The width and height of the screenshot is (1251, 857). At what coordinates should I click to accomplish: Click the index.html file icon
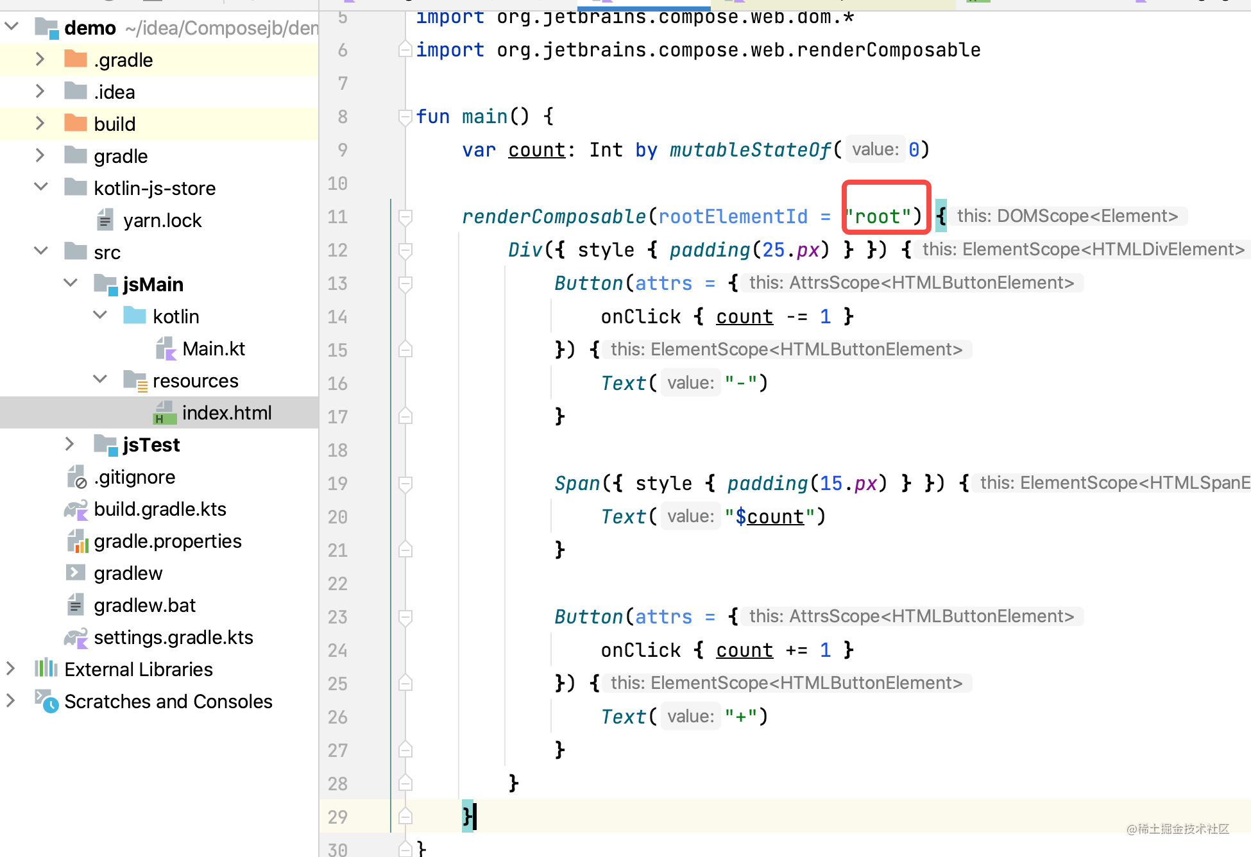tap(166, 413)
